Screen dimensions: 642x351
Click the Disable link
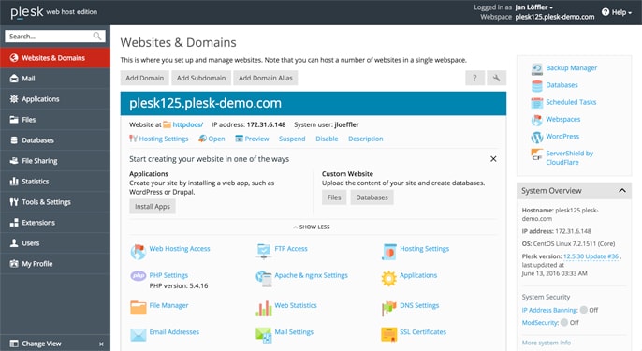[327, 139]
